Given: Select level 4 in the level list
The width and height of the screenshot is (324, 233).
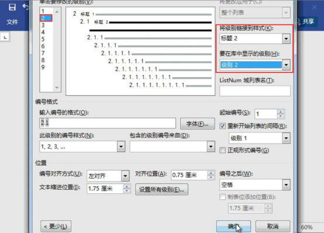Looking at the screenshot, I should [43, 32].
